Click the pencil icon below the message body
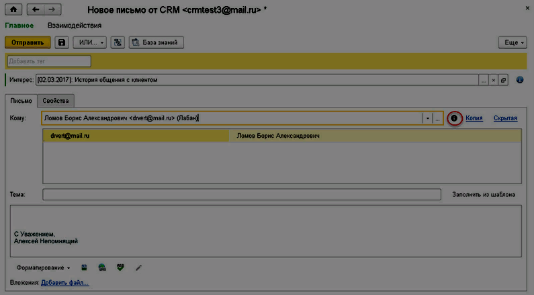The height and width of the screenshot is (295, 534). point(139,267)
